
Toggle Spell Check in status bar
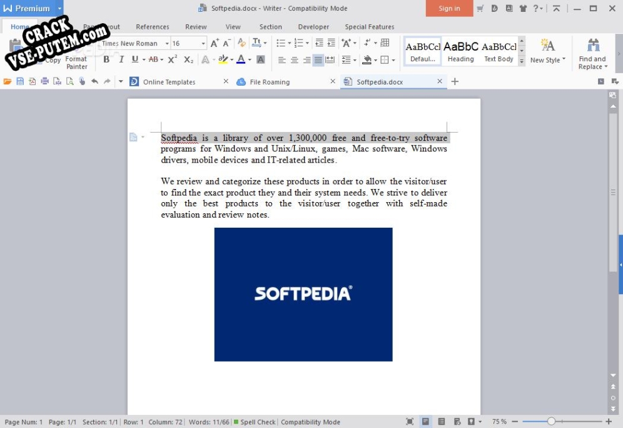click(x=255, y=422)
